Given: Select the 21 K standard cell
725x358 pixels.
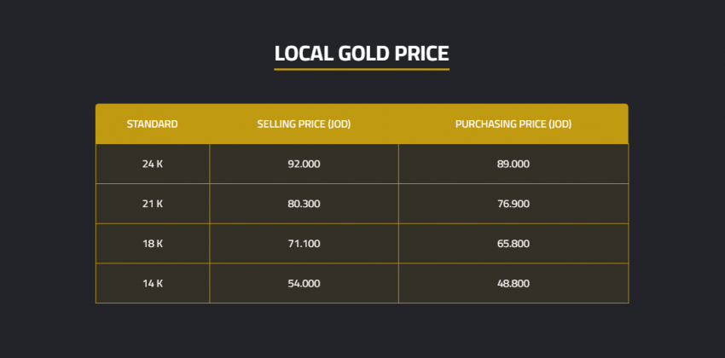Looking at the screenshot, I should pyautogui.click(x=152, y=204).
